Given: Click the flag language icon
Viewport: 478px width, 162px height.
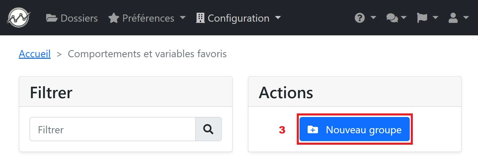Looking at the screenshot, I should (x=422, y=18).
